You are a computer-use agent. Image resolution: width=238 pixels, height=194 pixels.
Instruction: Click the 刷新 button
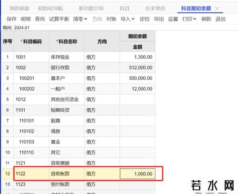[206, 19]
